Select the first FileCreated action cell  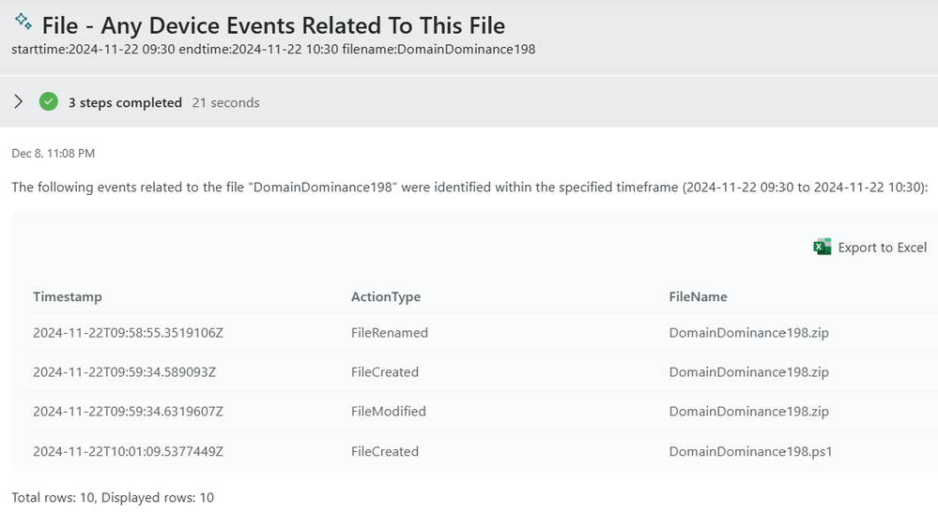pos(385,372)
